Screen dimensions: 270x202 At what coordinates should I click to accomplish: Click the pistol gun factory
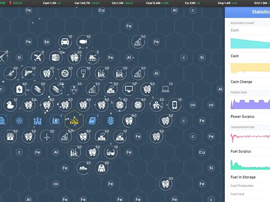pos(28,73)
